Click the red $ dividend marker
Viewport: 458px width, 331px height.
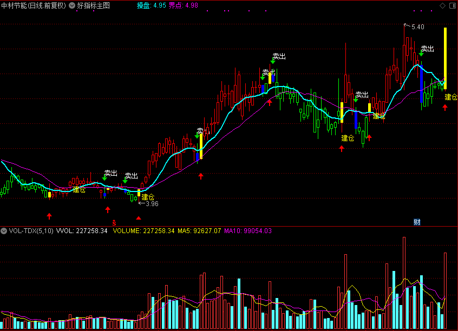(x=114, y=222)
